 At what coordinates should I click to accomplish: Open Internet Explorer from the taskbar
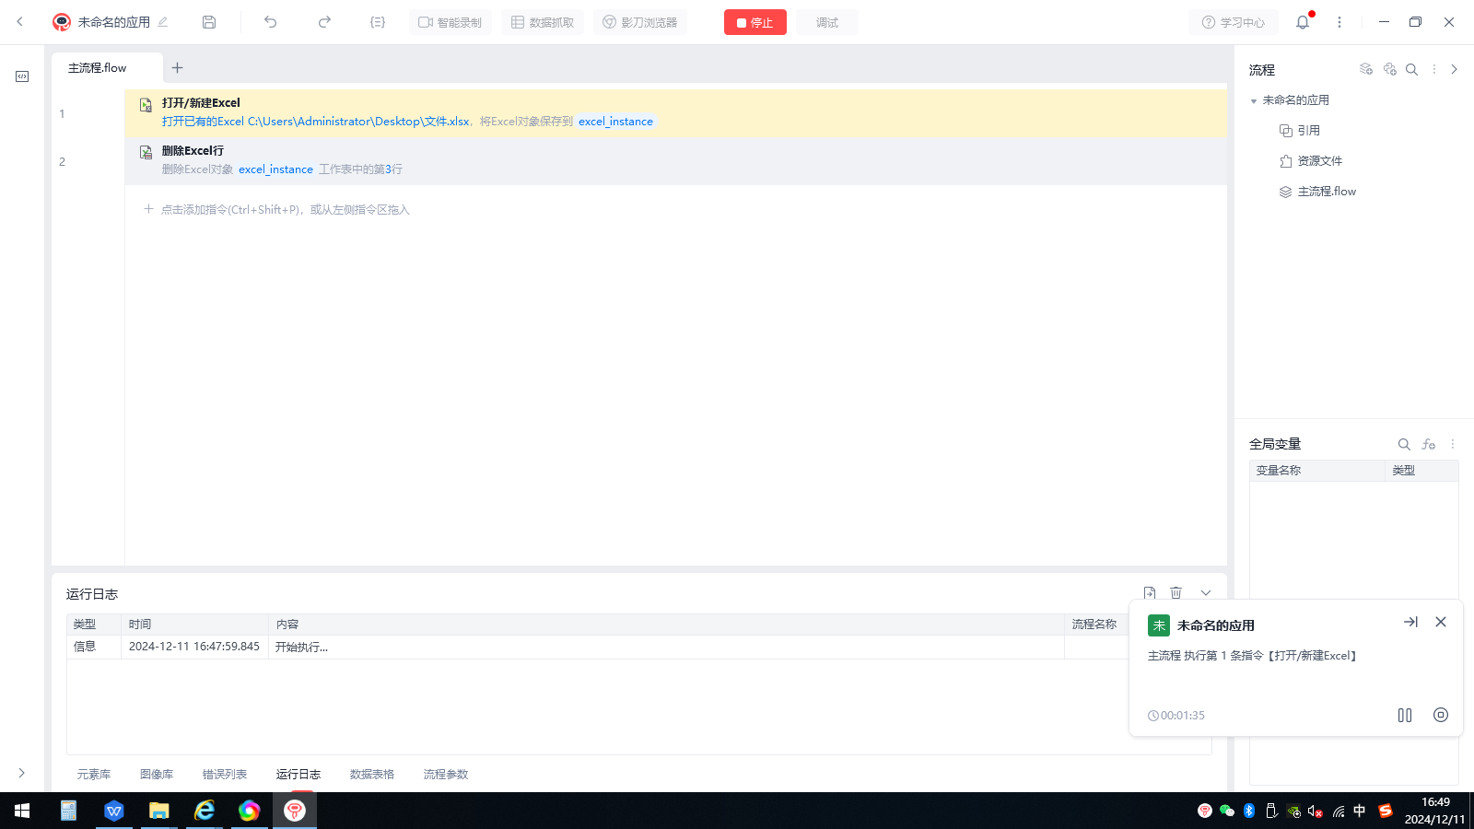(x=205, y=811)
